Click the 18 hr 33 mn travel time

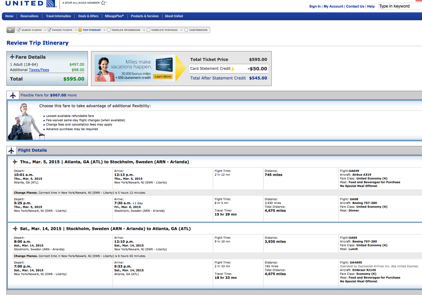click(225, 278)
